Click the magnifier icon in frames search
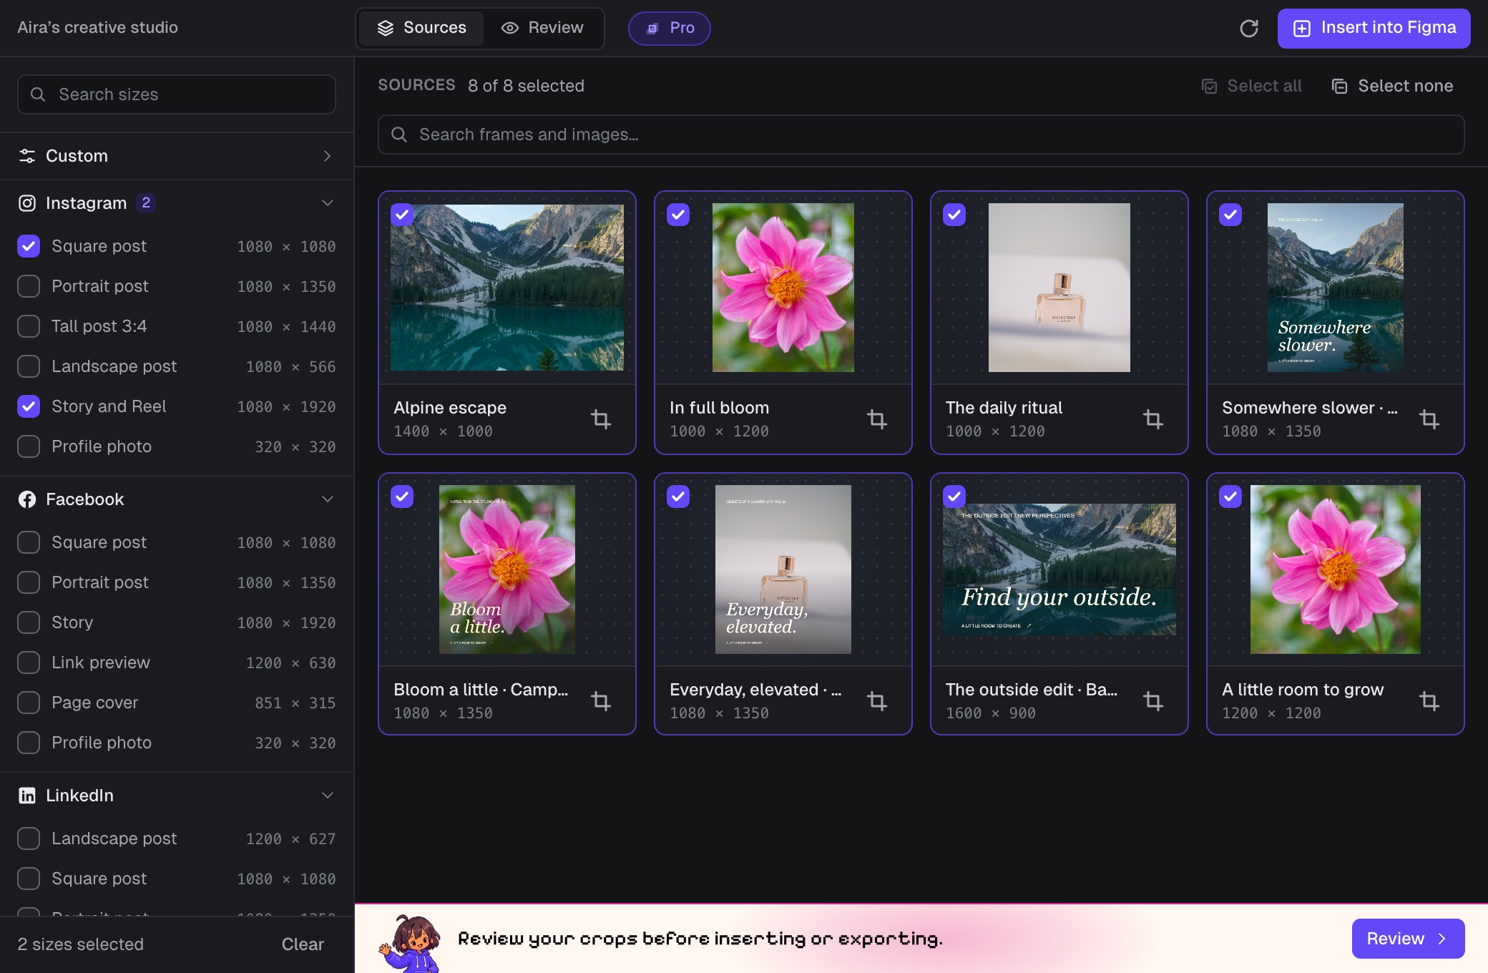 [399, 135]
